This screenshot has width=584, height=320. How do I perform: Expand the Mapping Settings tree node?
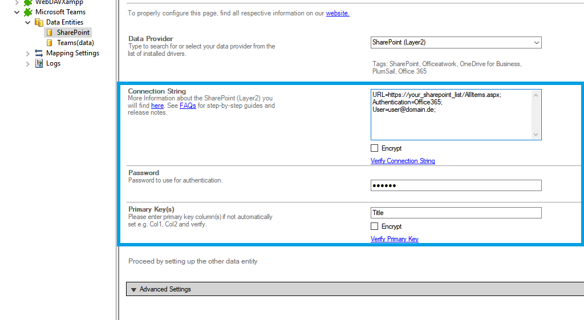[x=27, y=53]
